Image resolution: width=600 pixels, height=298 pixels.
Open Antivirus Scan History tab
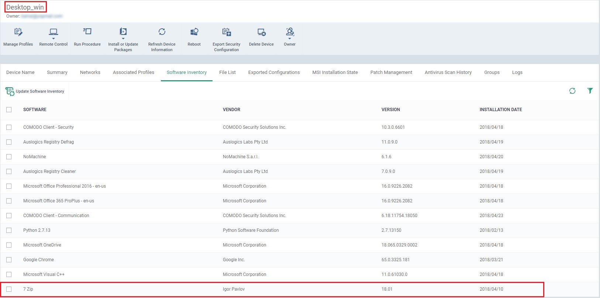pos(448,72)
